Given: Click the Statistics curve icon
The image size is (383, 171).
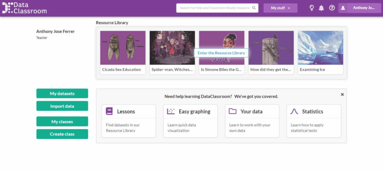Looking at the screenshot, I should (x=294, y=111).
